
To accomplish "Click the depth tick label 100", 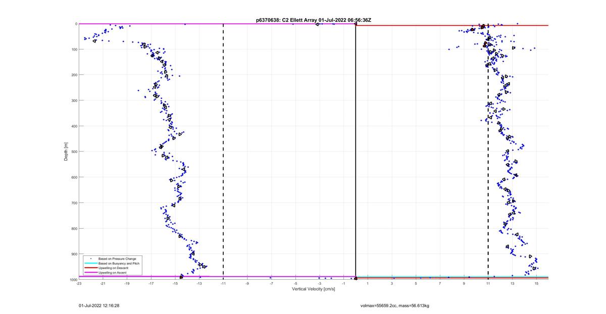I will click(74, 49).
